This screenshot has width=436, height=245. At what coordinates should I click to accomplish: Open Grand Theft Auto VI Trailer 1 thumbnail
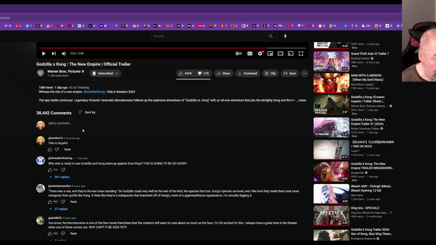coord(331,61)
